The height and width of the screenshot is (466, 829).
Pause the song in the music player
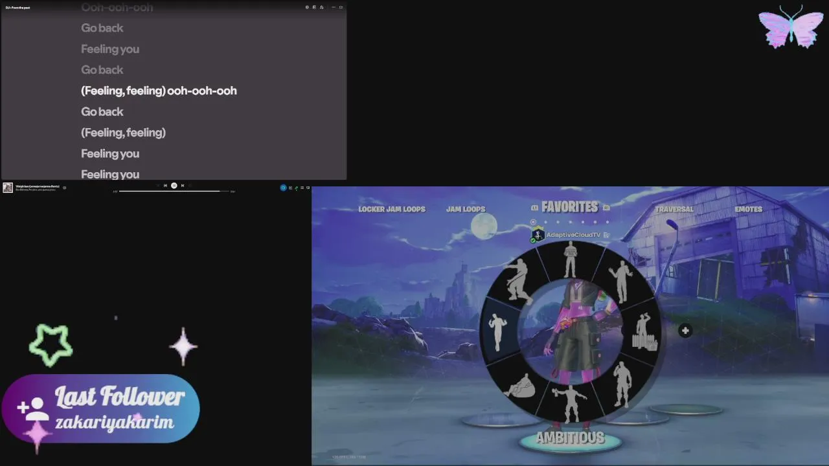174,186
